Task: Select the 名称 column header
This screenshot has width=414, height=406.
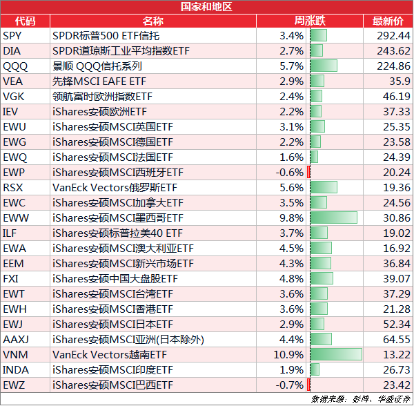Action: tap(153, 21)
